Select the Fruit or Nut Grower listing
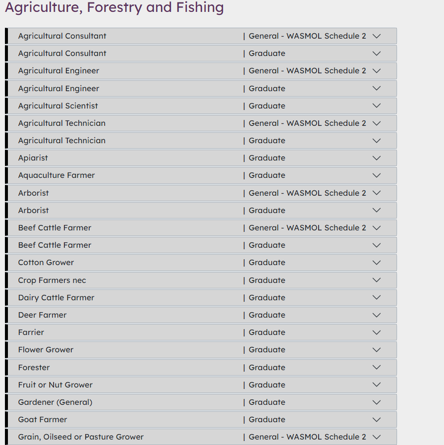 pos(55,385)
